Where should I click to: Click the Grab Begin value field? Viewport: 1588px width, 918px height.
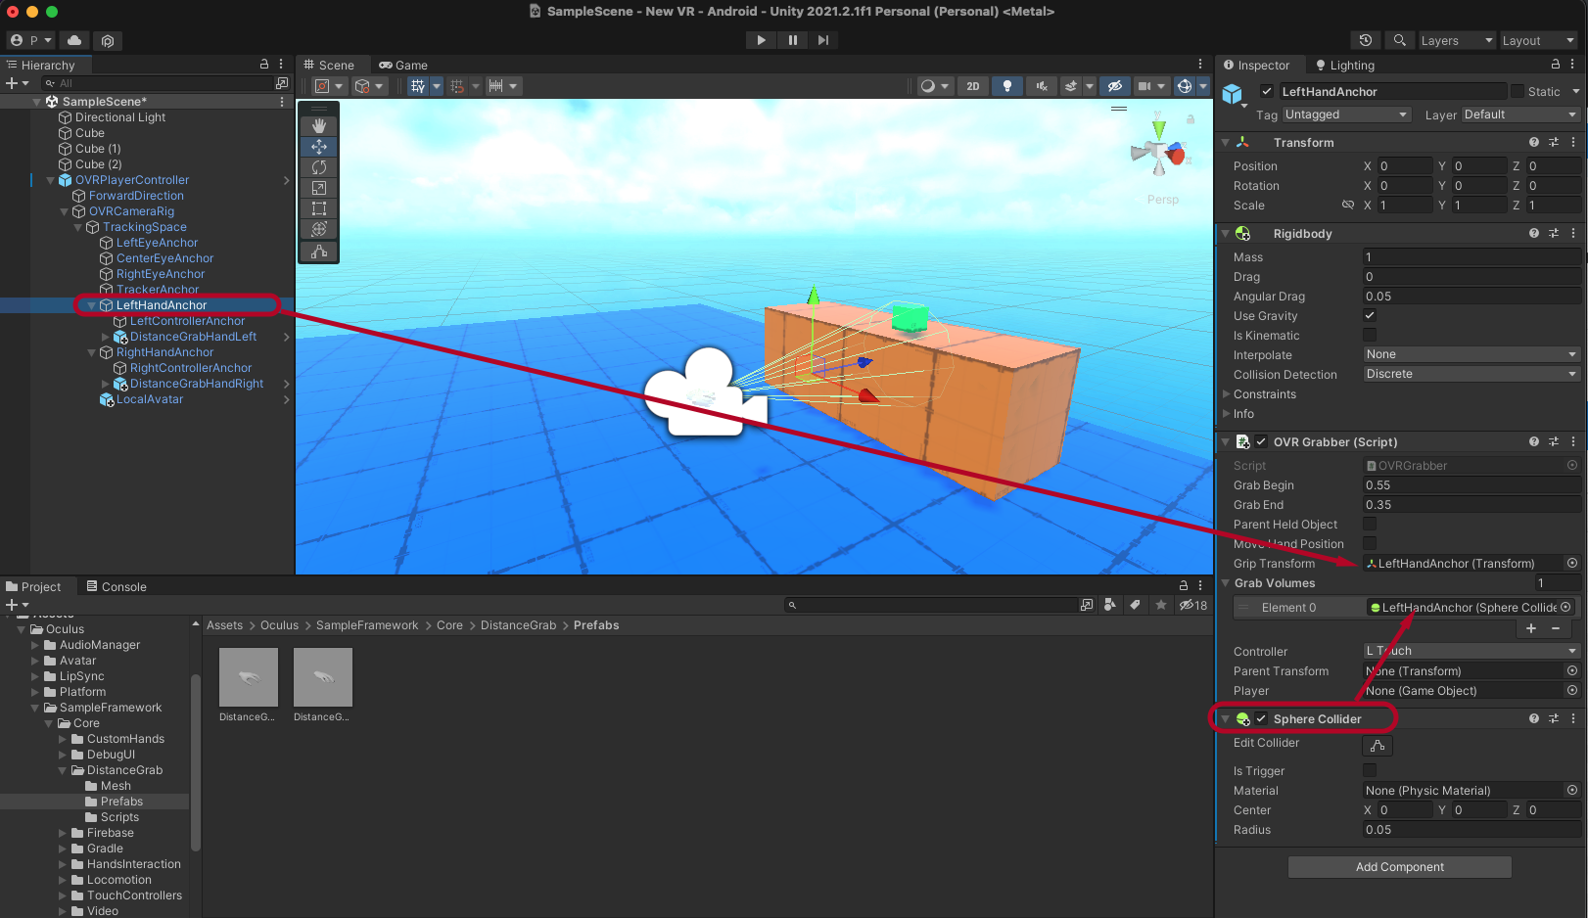(1471, 484)
